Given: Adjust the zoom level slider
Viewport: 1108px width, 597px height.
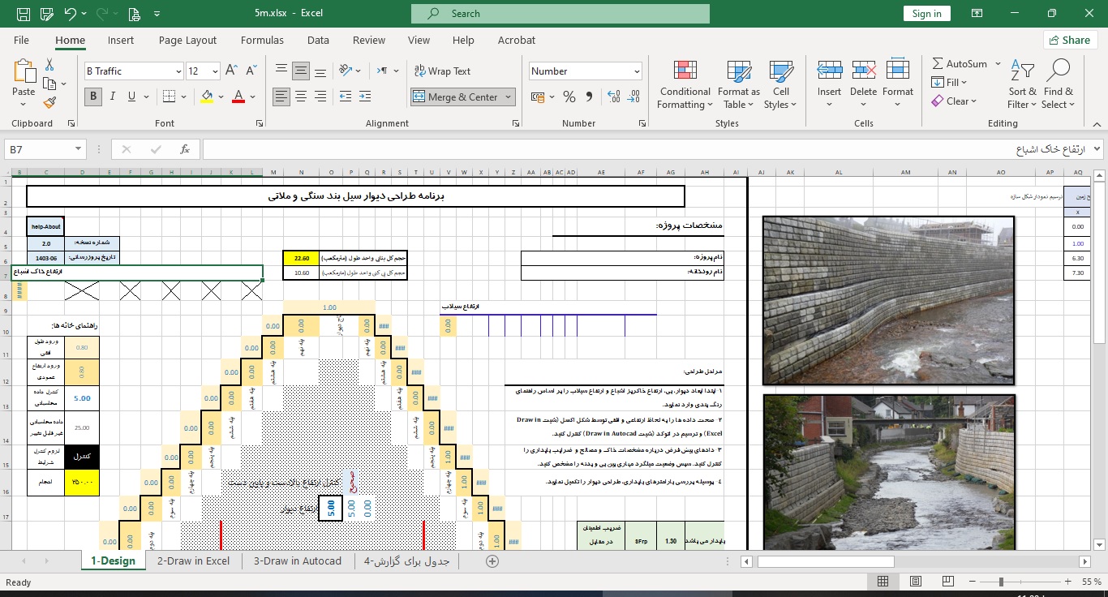Looking at the screenshot, I should (1001, 582).
